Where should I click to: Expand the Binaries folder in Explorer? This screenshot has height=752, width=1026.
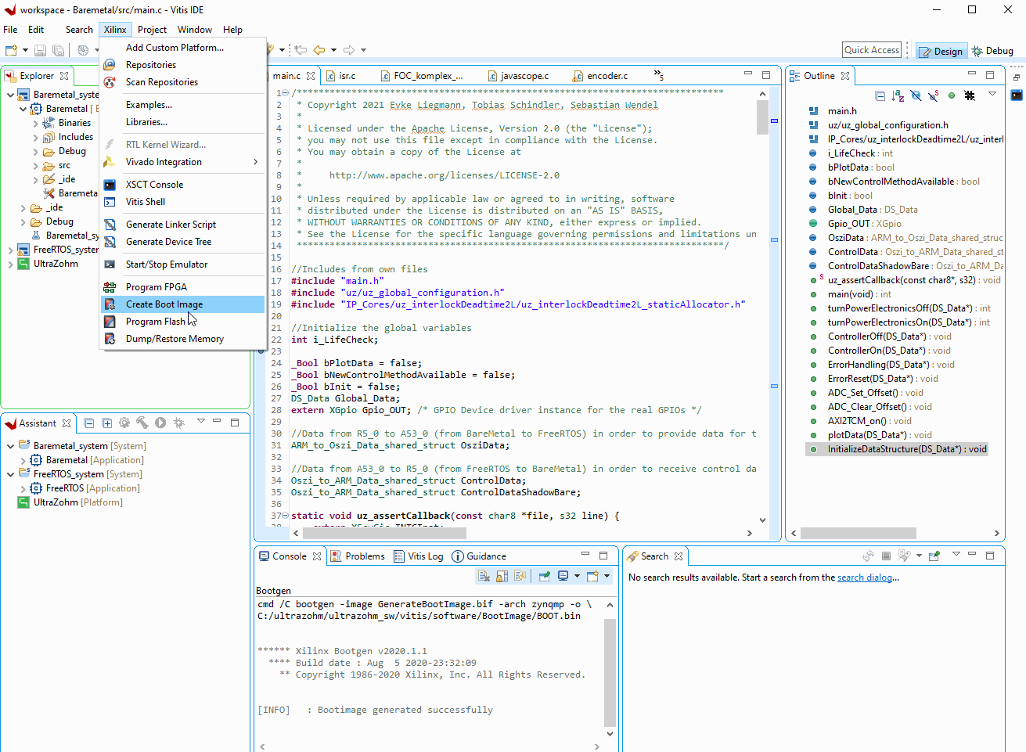(x=35, y=123)
